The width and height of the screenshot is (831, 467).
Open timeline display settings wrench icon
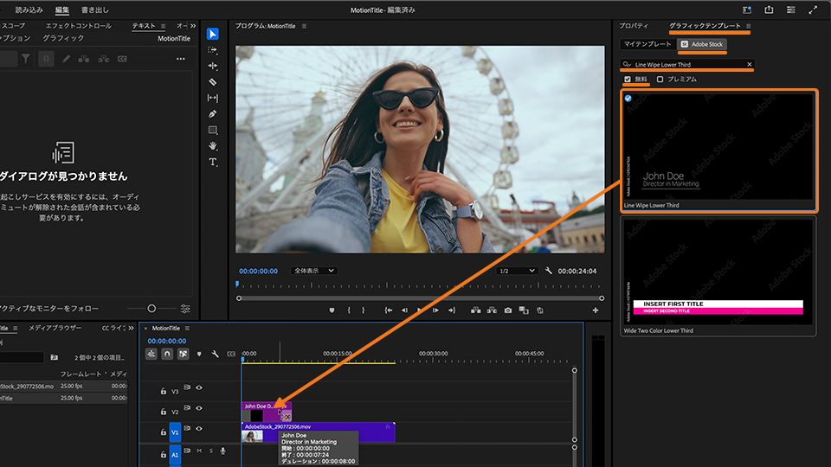coord(215,354)
